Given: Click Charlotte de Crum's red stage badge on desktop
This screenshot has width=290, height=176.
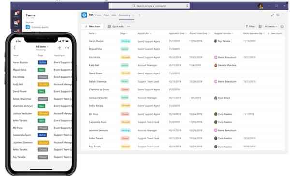Looking at the screenshot, I should click(125, 89).
